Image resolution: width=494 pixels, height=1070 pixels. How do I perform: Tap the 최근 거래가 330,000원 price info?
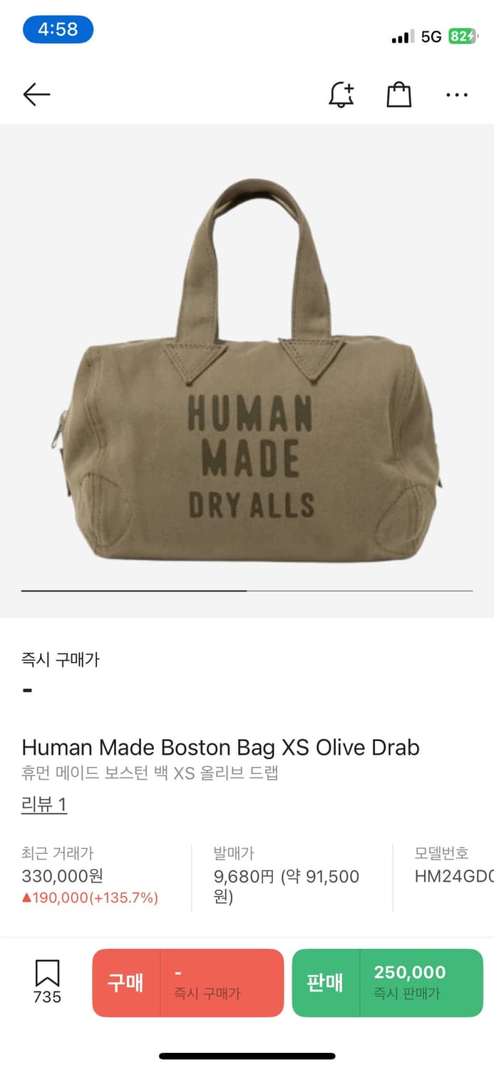tap(90, 875)
